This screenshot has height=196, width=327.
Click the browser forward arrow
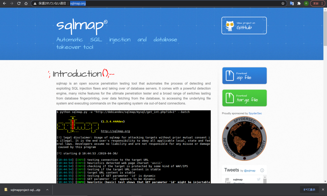coord(11,4)
